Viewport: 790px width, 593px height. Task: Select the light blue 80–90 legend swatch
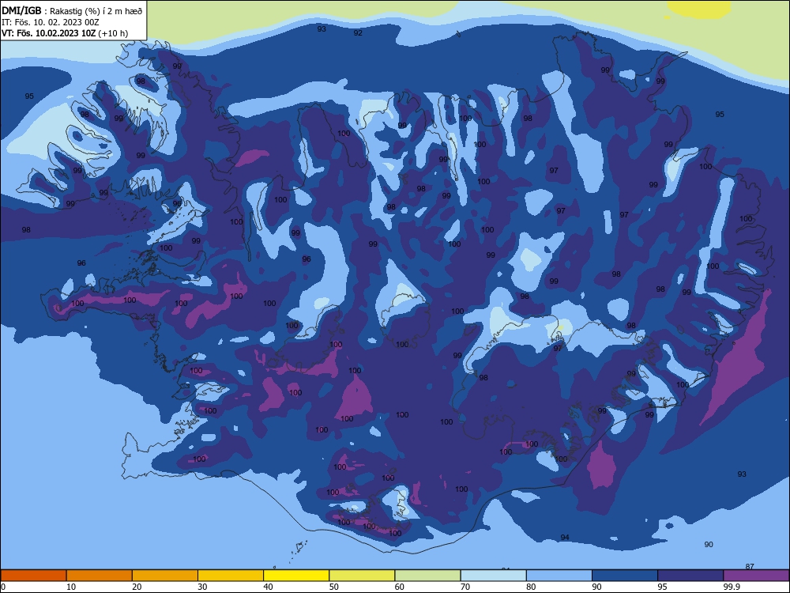(559, 576)
